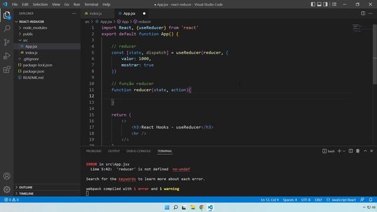Click the reducer breadcrumb item
The height and width of the screenshot is (212, 377).
point(142,22)
